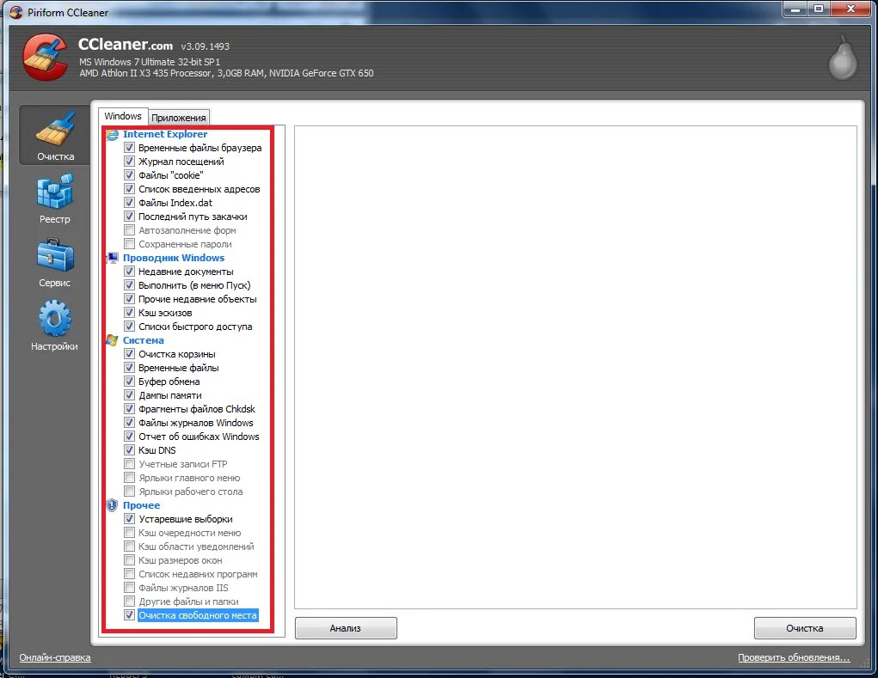Viewport: 878px width, 678px height.
Task: Uncheck Очистка свободного места
Action: 129,615
